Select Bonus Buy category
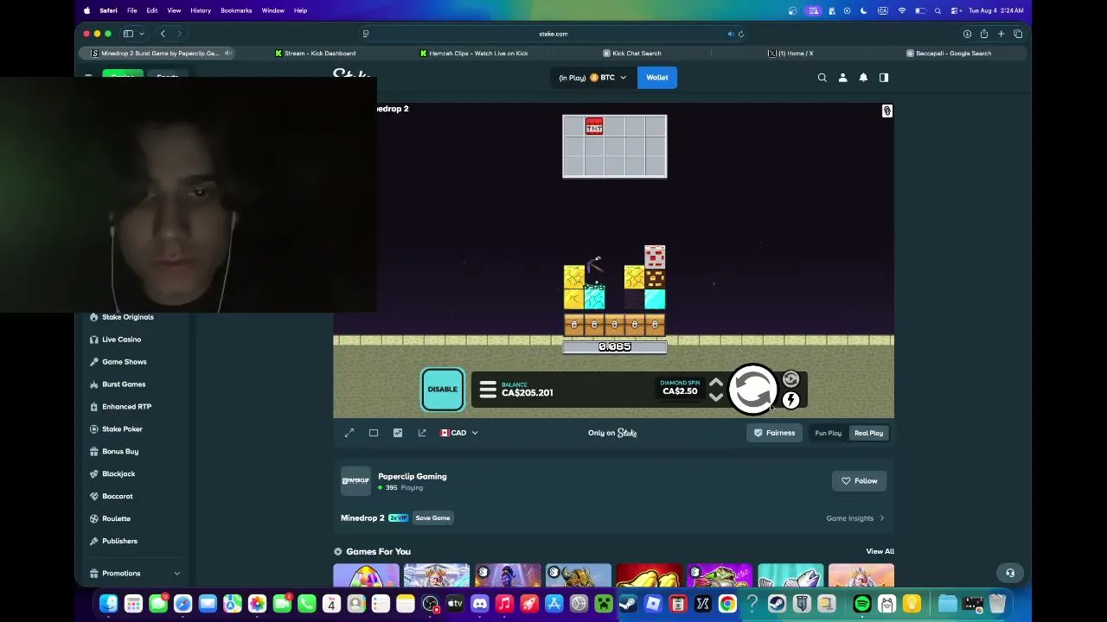 coord(119,452)
